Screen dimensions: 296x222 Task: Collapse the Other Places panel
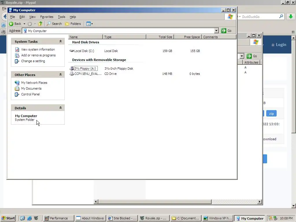pyautogui.click(x=60, y=75)
